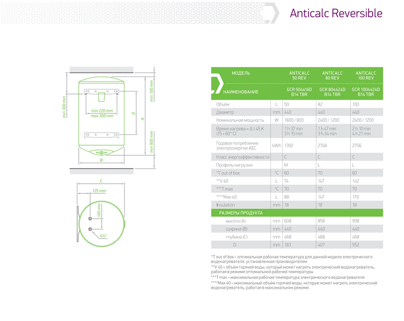Select the "РАЗМЕРЫ ПРОДУКТА" section header
404x321 pixels.
click(x=241, y=213)
